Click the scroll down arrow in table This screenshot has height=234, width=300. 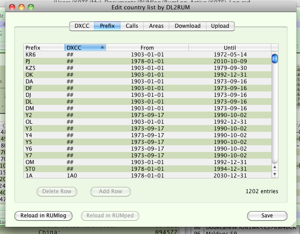tap(275, 174)
